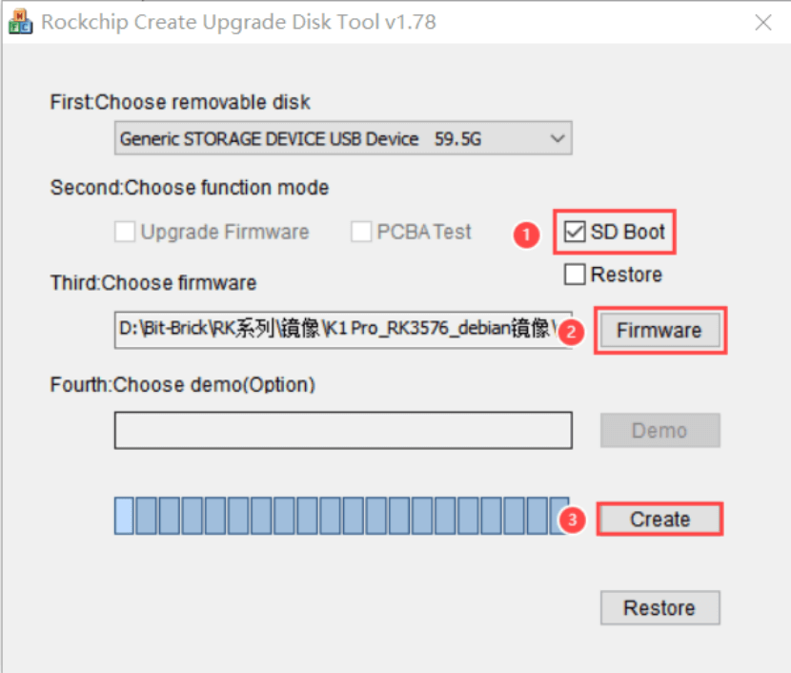791x673 pixels.
Task: Click the creation progress bar
Action: tap(343, 515)
